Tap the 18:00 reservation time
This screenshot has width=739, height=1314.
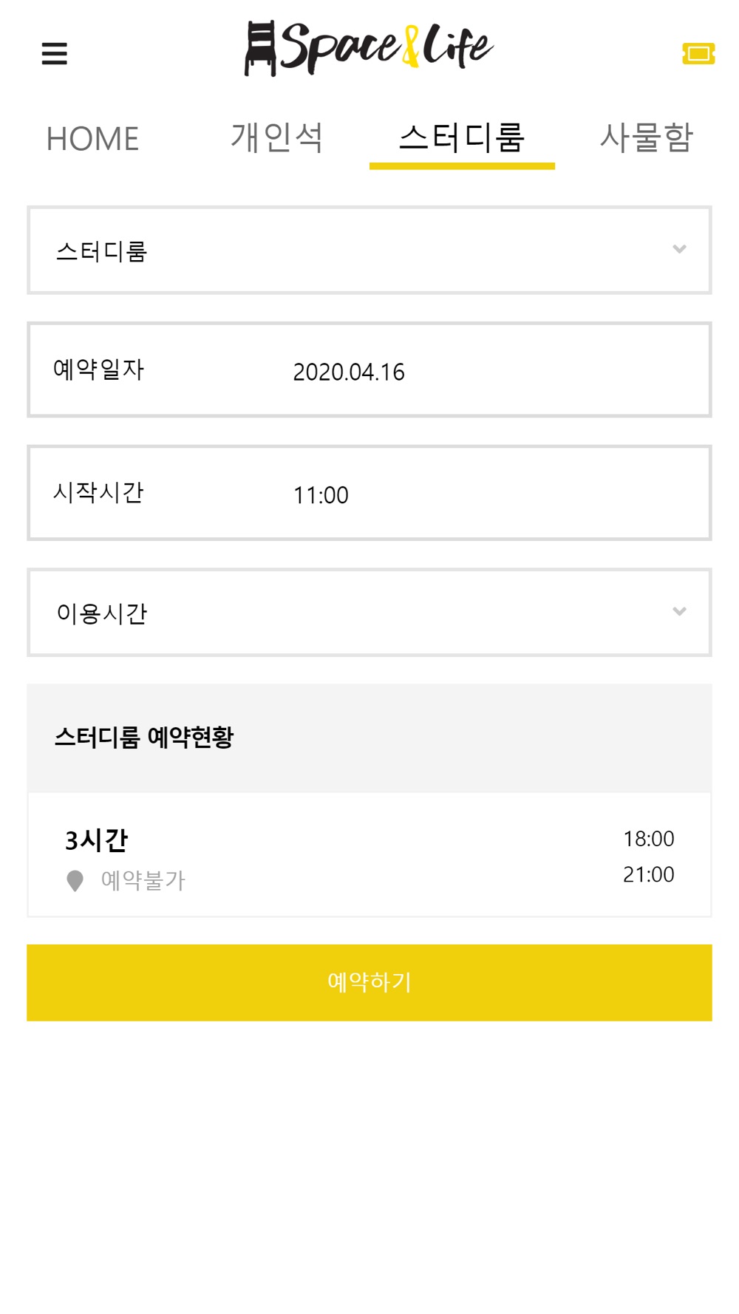(648, 839)
